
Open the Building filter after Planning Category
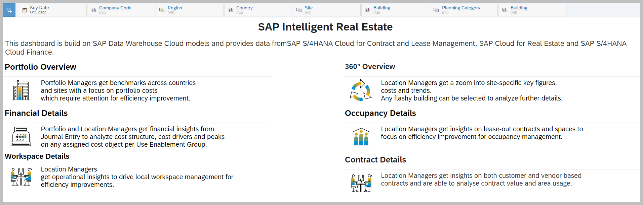point(533,10)
